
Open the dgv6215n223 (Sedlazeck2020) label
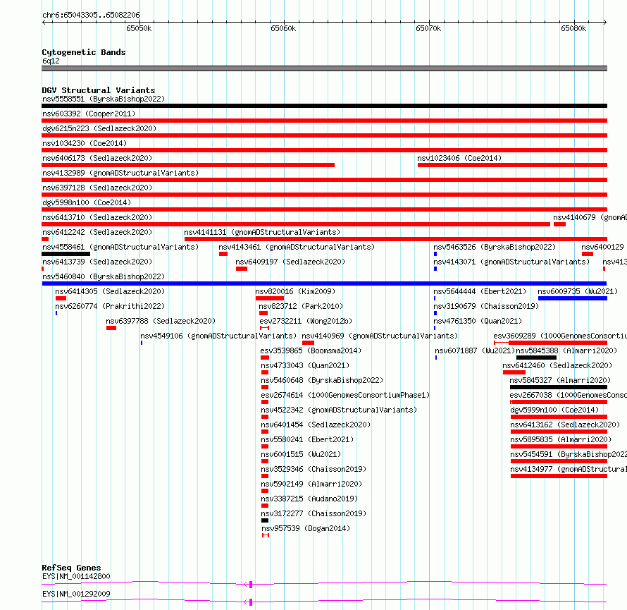tap(99, 128)
